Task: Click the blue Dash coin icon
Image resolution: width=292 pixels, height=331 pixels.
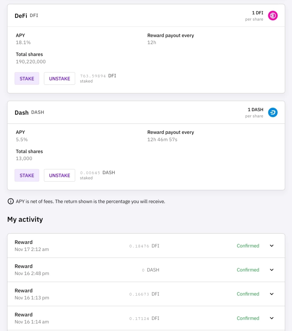Action: point(273,113)
